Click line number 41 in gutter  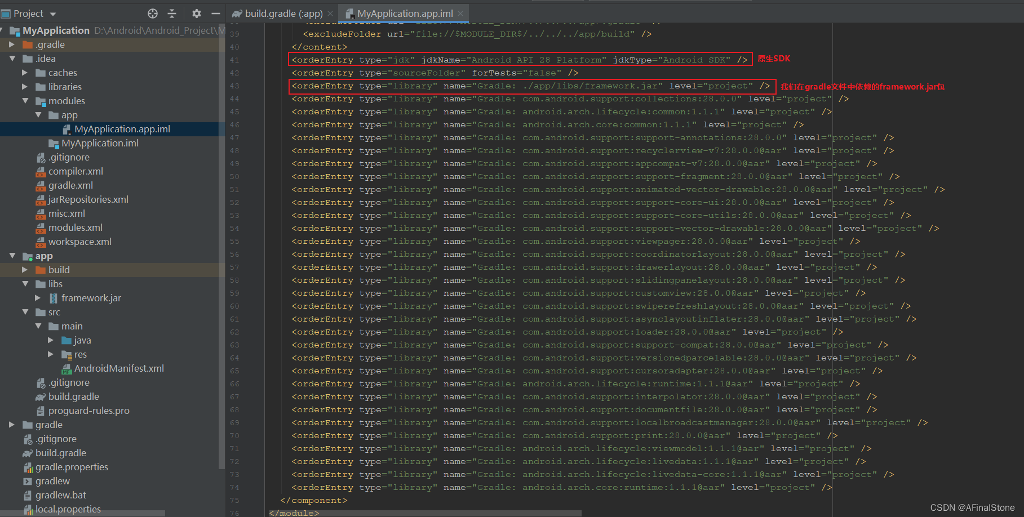pyautogui.click(x=234, y=60)
